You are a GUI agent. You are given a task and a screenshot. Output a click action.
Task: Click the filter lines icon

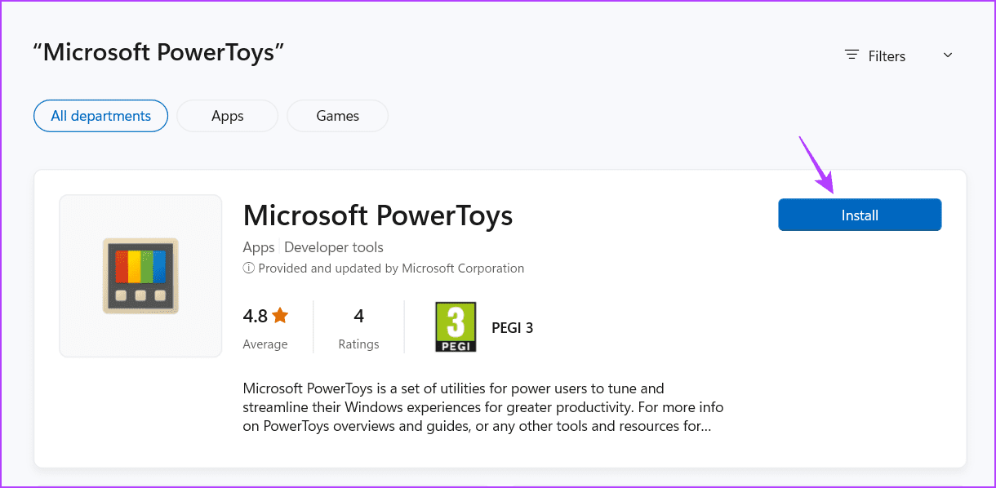point(851,55)
